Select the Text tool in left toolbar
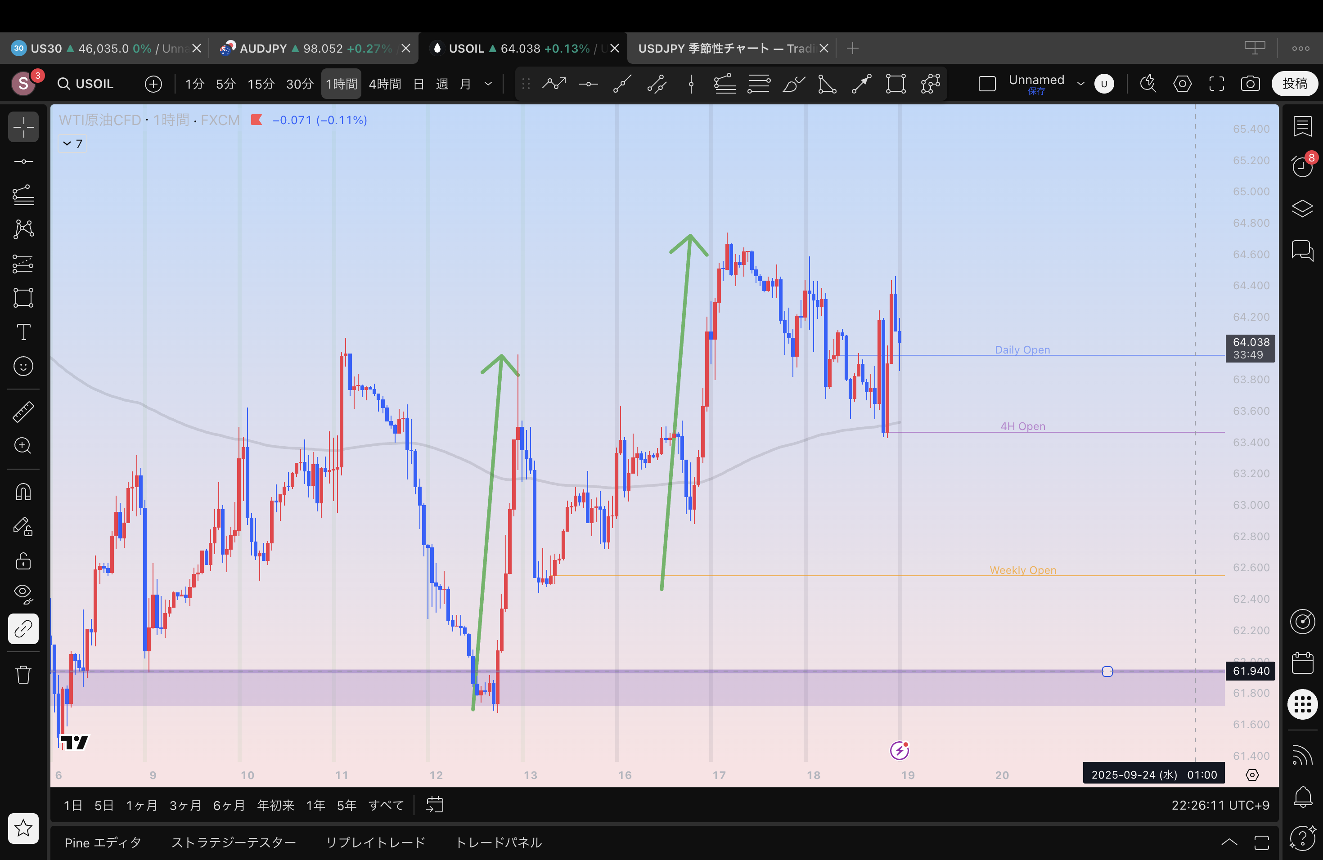This screenshot has width=1323, height=860. tap(23, 332)
